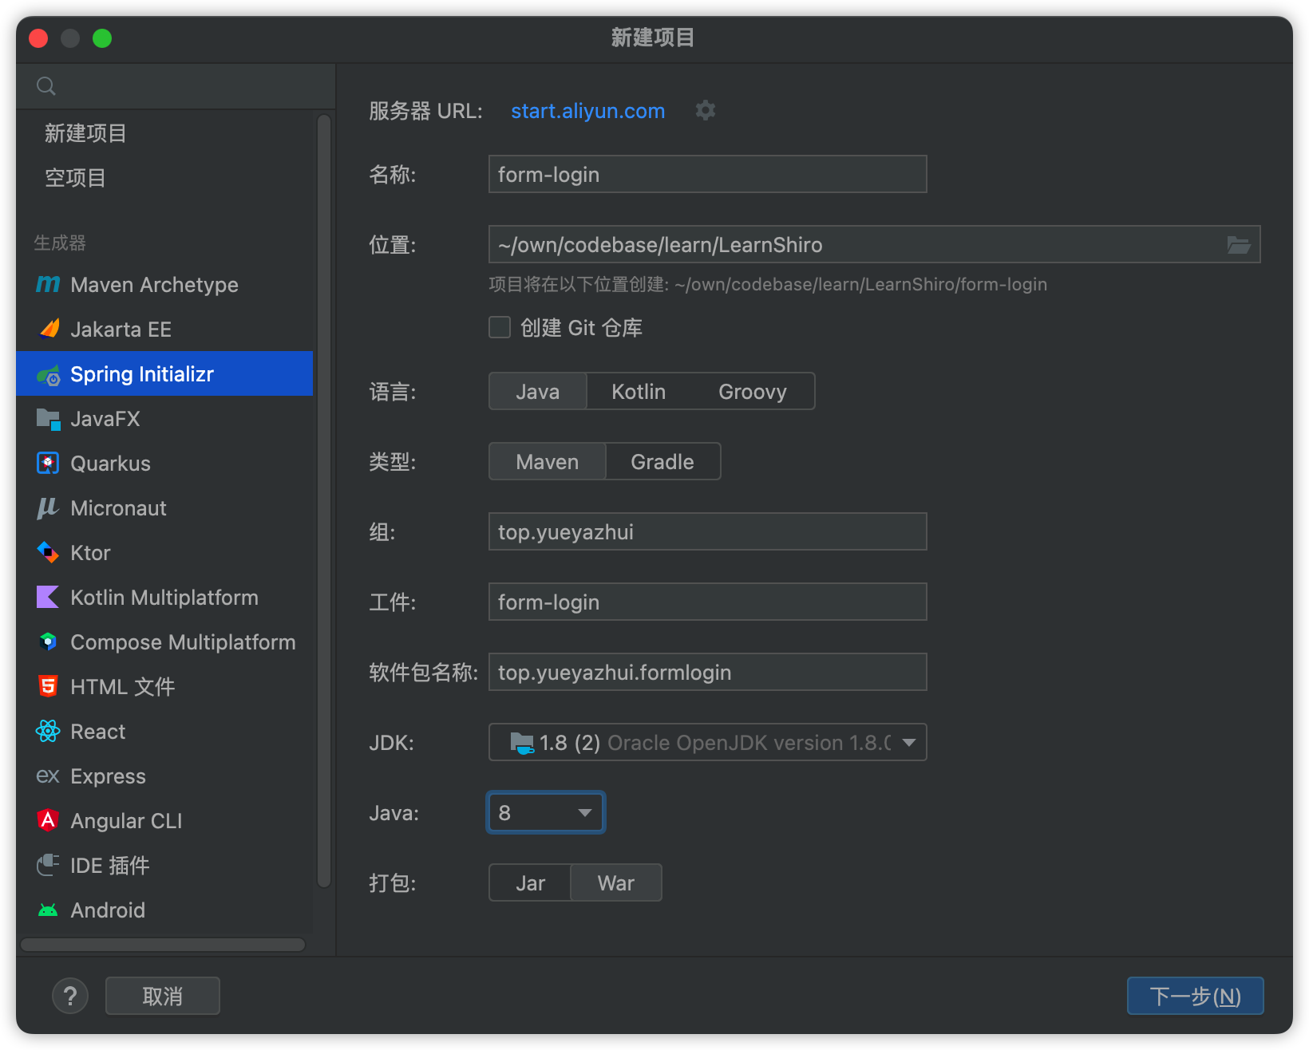Select the Ktor generator entry

pos(164,552)
